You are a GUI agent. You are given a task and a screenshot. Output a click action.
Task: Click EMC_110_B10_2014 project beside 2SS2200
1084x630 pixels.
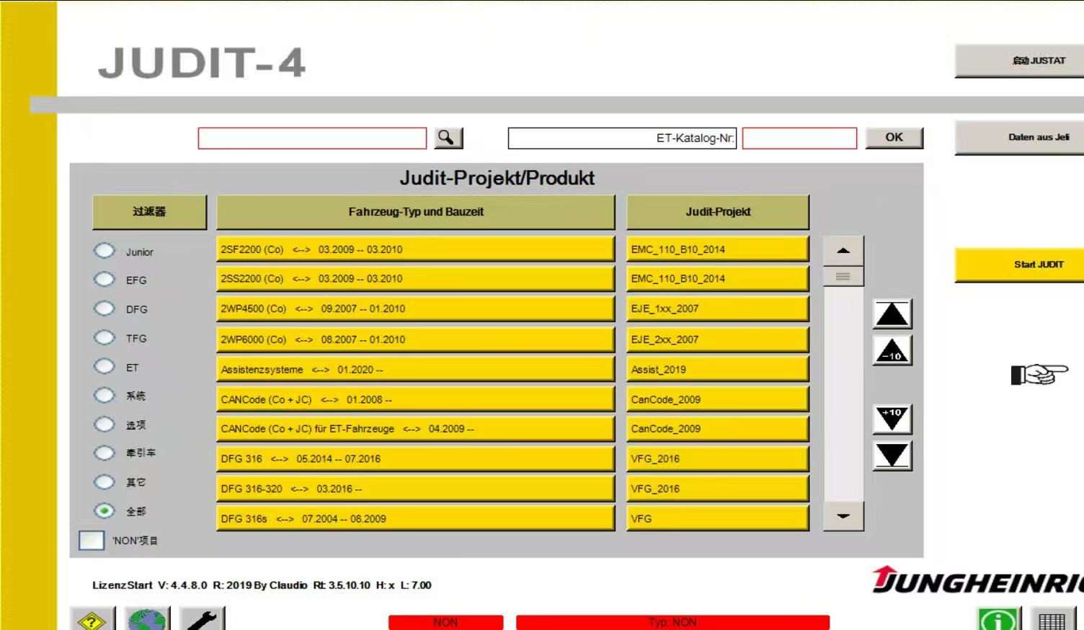[x=718, y=279]
